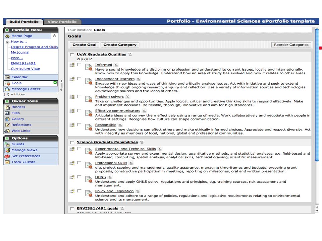This screenshot has width=322, height=241.
Task: Check the ENVI391/491 goals category checkbox
Action: tap(72, 209)
